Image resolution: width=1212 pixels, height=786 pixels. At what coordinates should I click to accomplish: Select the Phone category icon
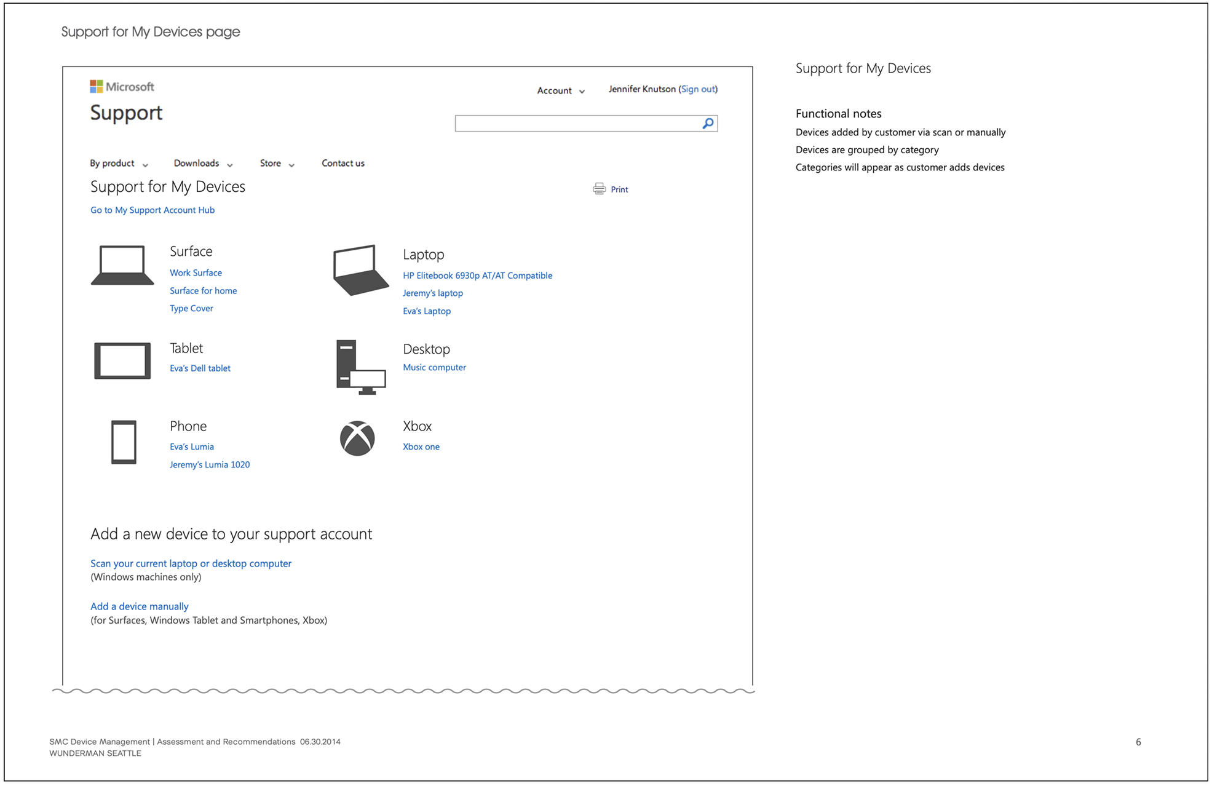123,442
